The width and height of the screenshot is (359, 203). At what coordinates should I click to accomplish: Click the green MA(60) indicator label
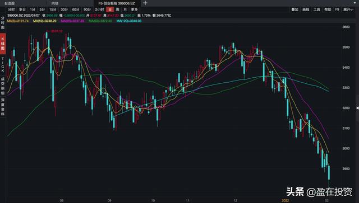[x=100, y=21]
